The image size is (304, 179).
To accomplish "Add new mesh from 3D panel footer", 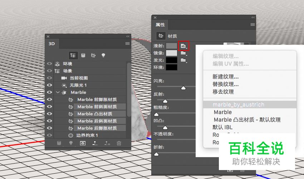I will [x=59, y=143].
